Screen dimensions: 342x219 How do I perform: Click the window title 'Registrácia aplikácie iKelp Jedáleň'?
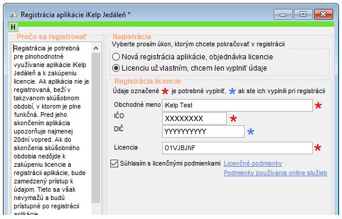click(75, 15)
